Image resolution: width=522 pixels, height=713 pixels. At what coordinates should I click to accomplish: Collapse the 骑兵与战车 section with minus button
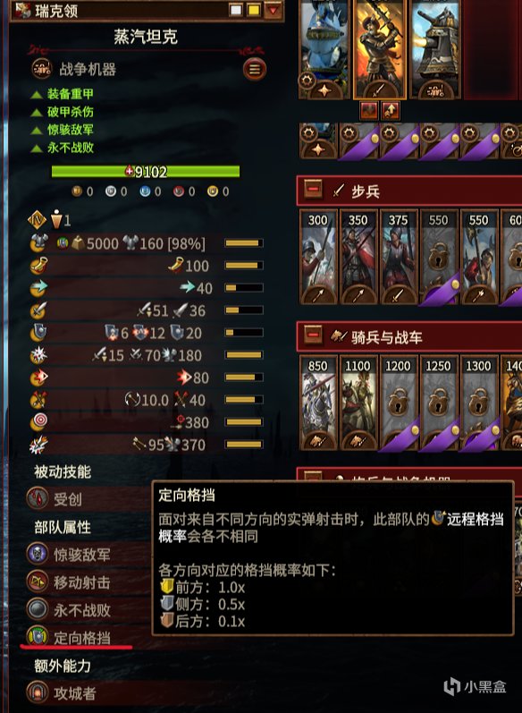tap(314, 335)
